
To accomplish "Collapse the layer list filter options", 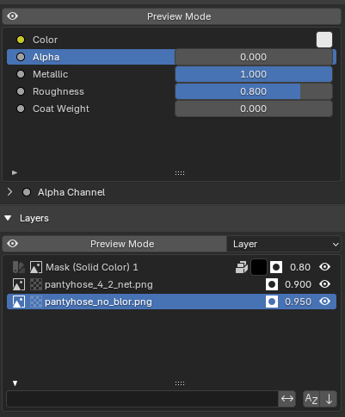I will pos(15,383).
